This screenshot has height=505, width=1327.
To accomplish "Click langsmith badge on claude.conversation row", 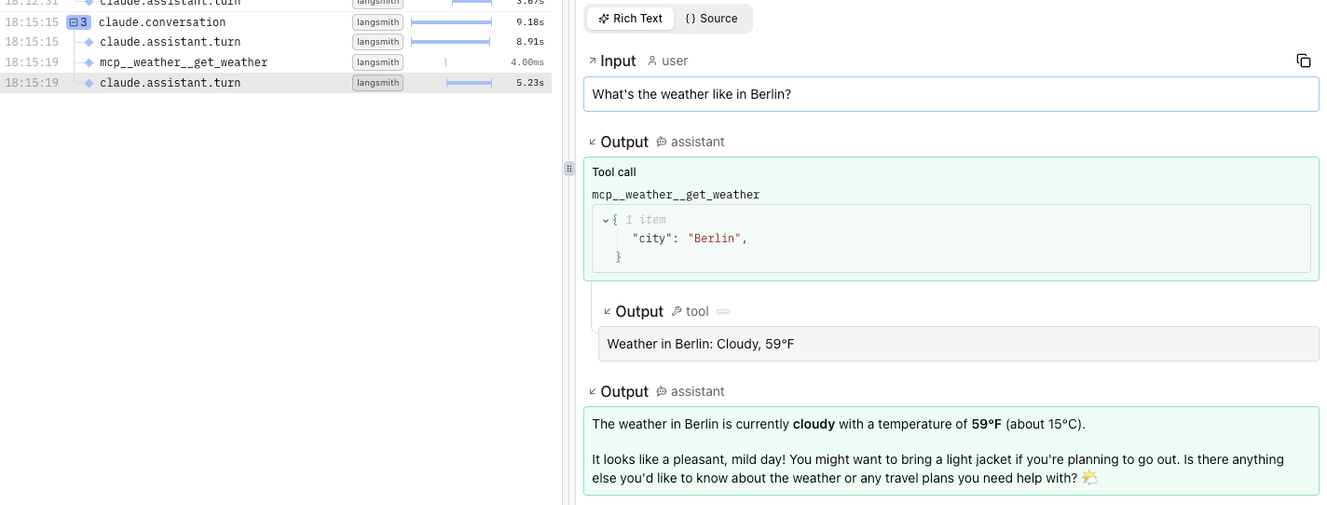I will coord(377,22).
